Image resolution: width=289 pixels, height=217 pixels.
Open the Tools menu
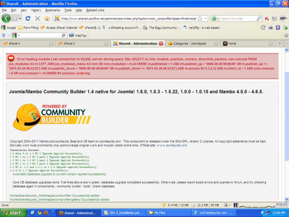[68, 10]
